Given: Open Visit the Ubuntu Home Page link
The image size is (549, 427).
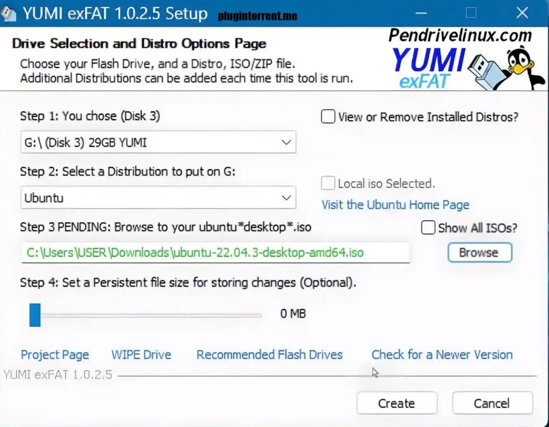Looking at the screenshot, I should point(395,205).
